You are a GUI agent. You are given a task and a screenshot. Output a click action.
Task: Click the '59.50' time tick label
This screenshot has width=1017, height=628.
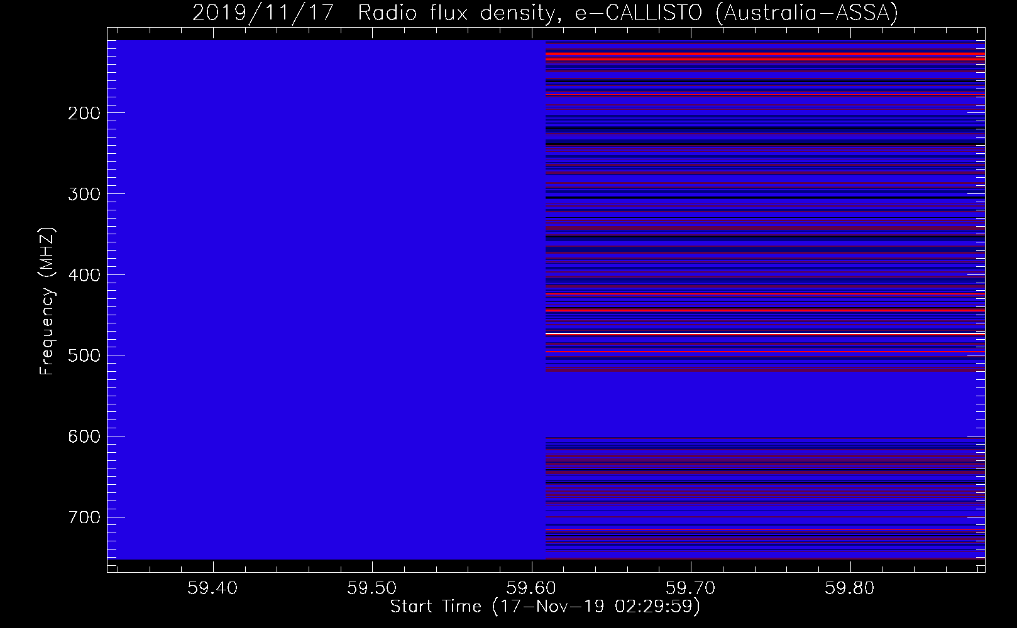(x=372, y=588)
